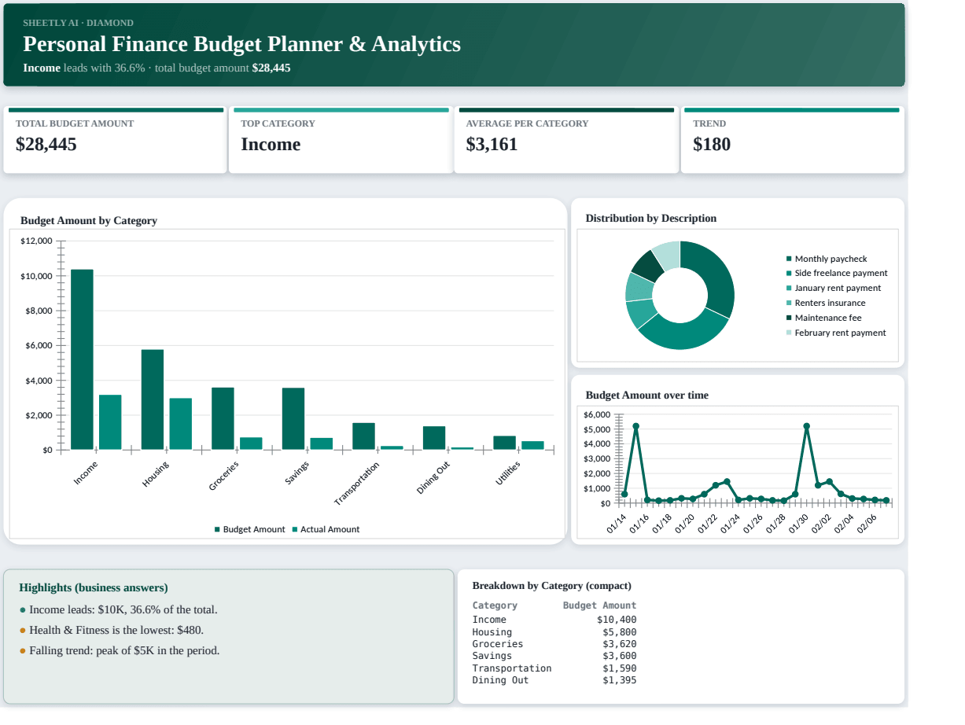This screenshot has width=965, height=725.
Task: Click the Personal Finance Budget Planner title
Action: tap(242, 44)
